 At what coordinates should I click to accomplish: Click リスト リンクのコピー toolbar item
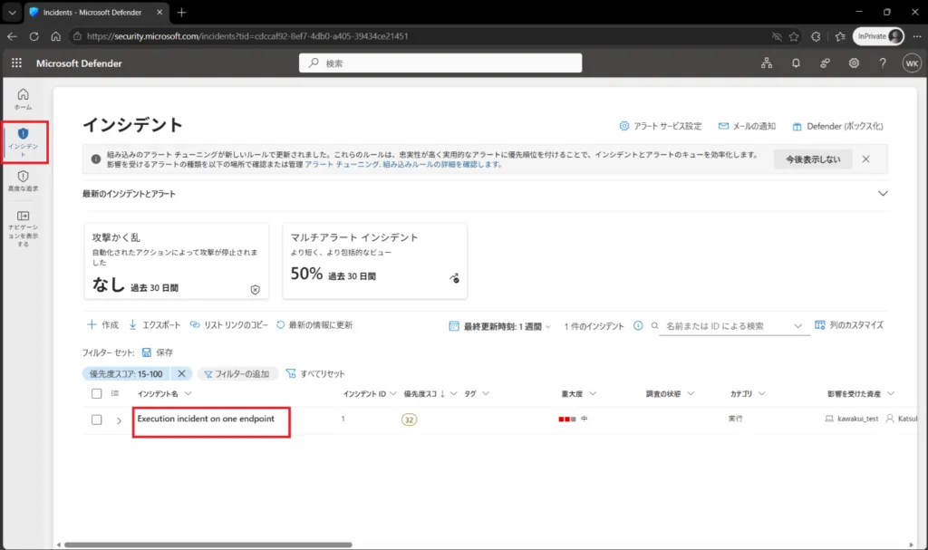click(229, 325)
